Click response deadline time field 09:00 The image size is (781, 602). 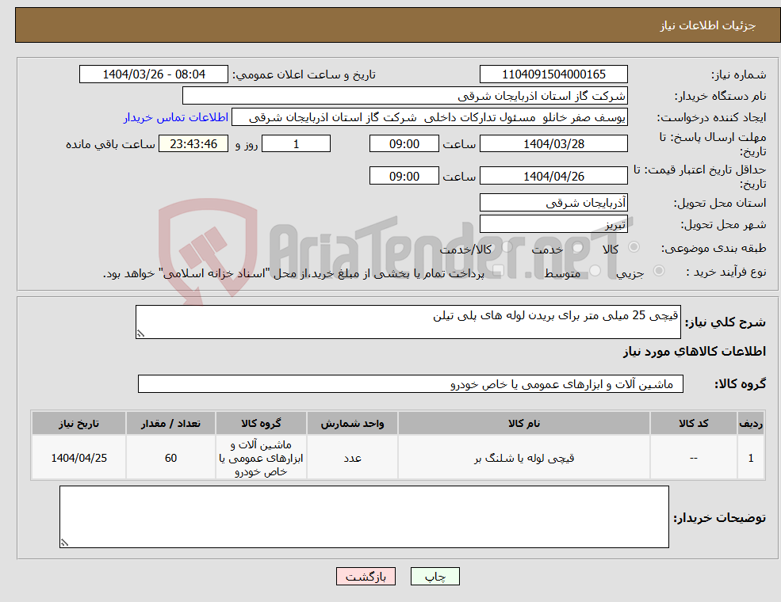[x=404, y=144]
